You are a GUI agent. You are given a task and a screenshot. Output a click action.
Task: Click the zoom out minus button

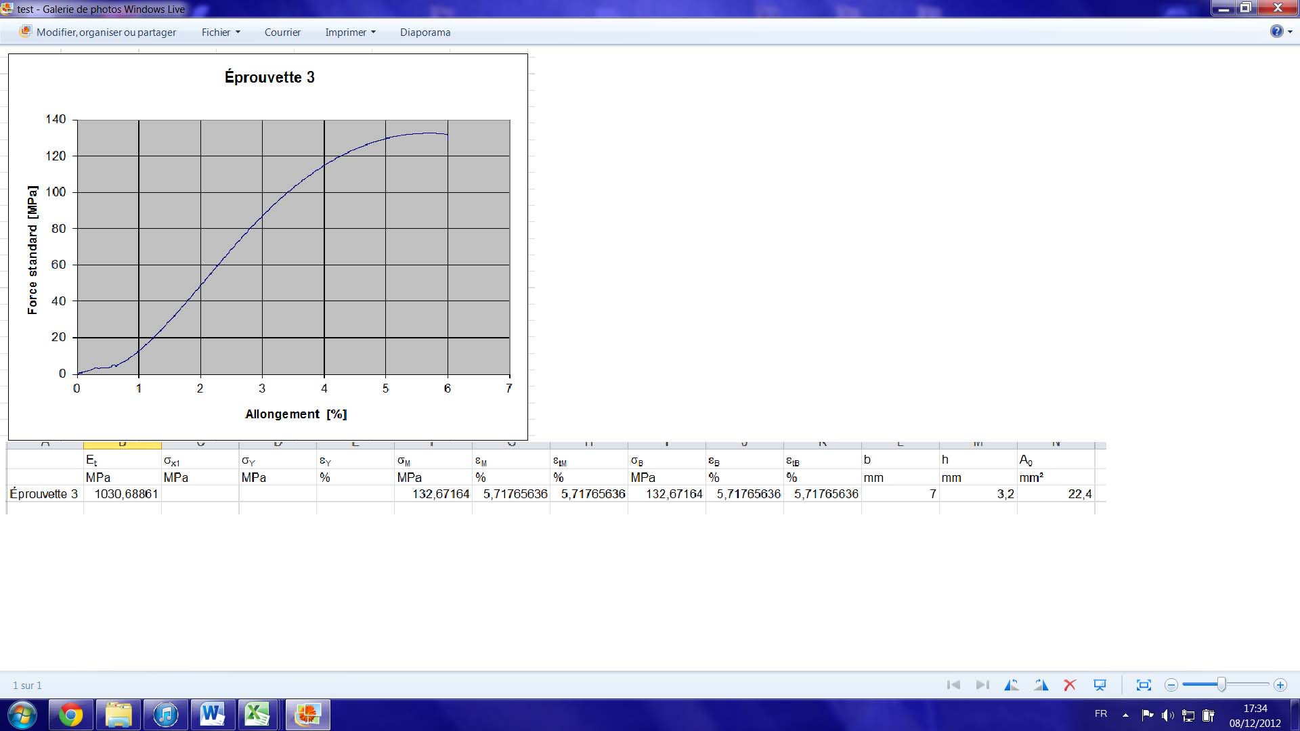point(1171,685)
